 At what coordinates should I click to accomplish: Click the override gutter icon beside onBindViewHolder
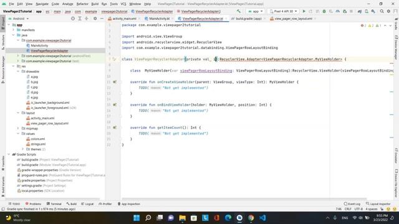tap(115, 105)
